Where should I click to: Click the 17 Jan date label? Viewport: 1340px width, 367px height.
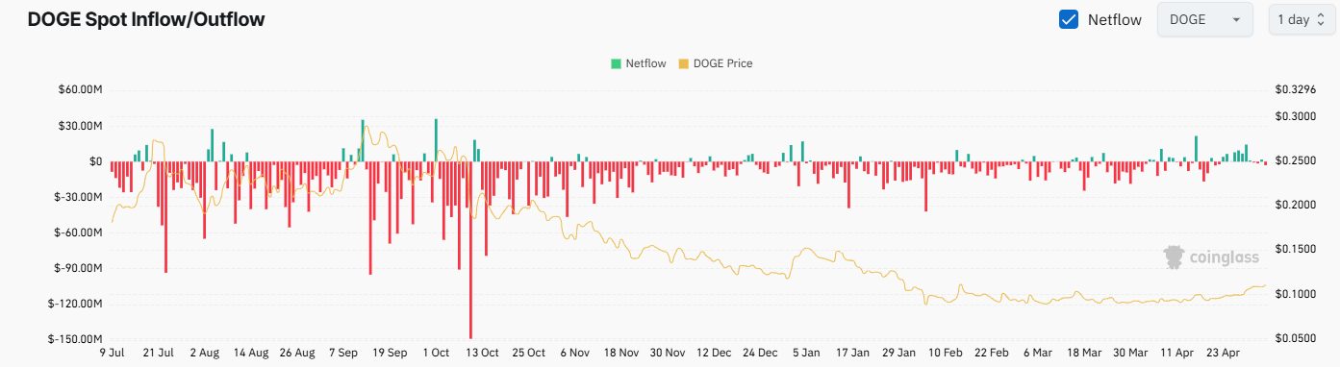coord(852,354)
